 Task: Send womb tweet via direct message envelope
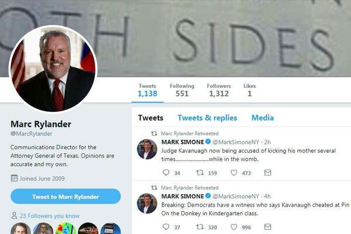click(x=268, y=173)
